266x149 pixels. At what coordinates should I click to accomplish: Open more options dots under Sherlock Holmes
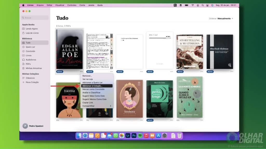click(232, 72)
